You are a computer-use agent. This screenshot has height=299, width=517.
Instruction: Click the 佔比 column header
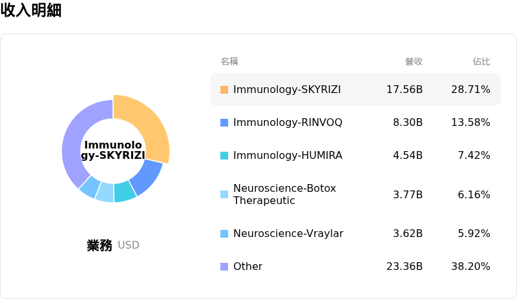point(481,61)
